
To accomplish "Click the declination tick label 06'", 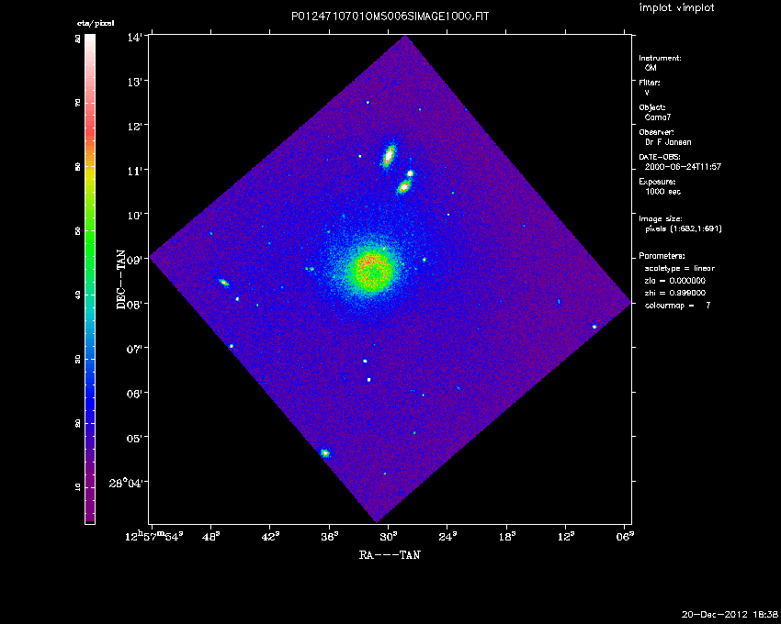I will 134,393.
